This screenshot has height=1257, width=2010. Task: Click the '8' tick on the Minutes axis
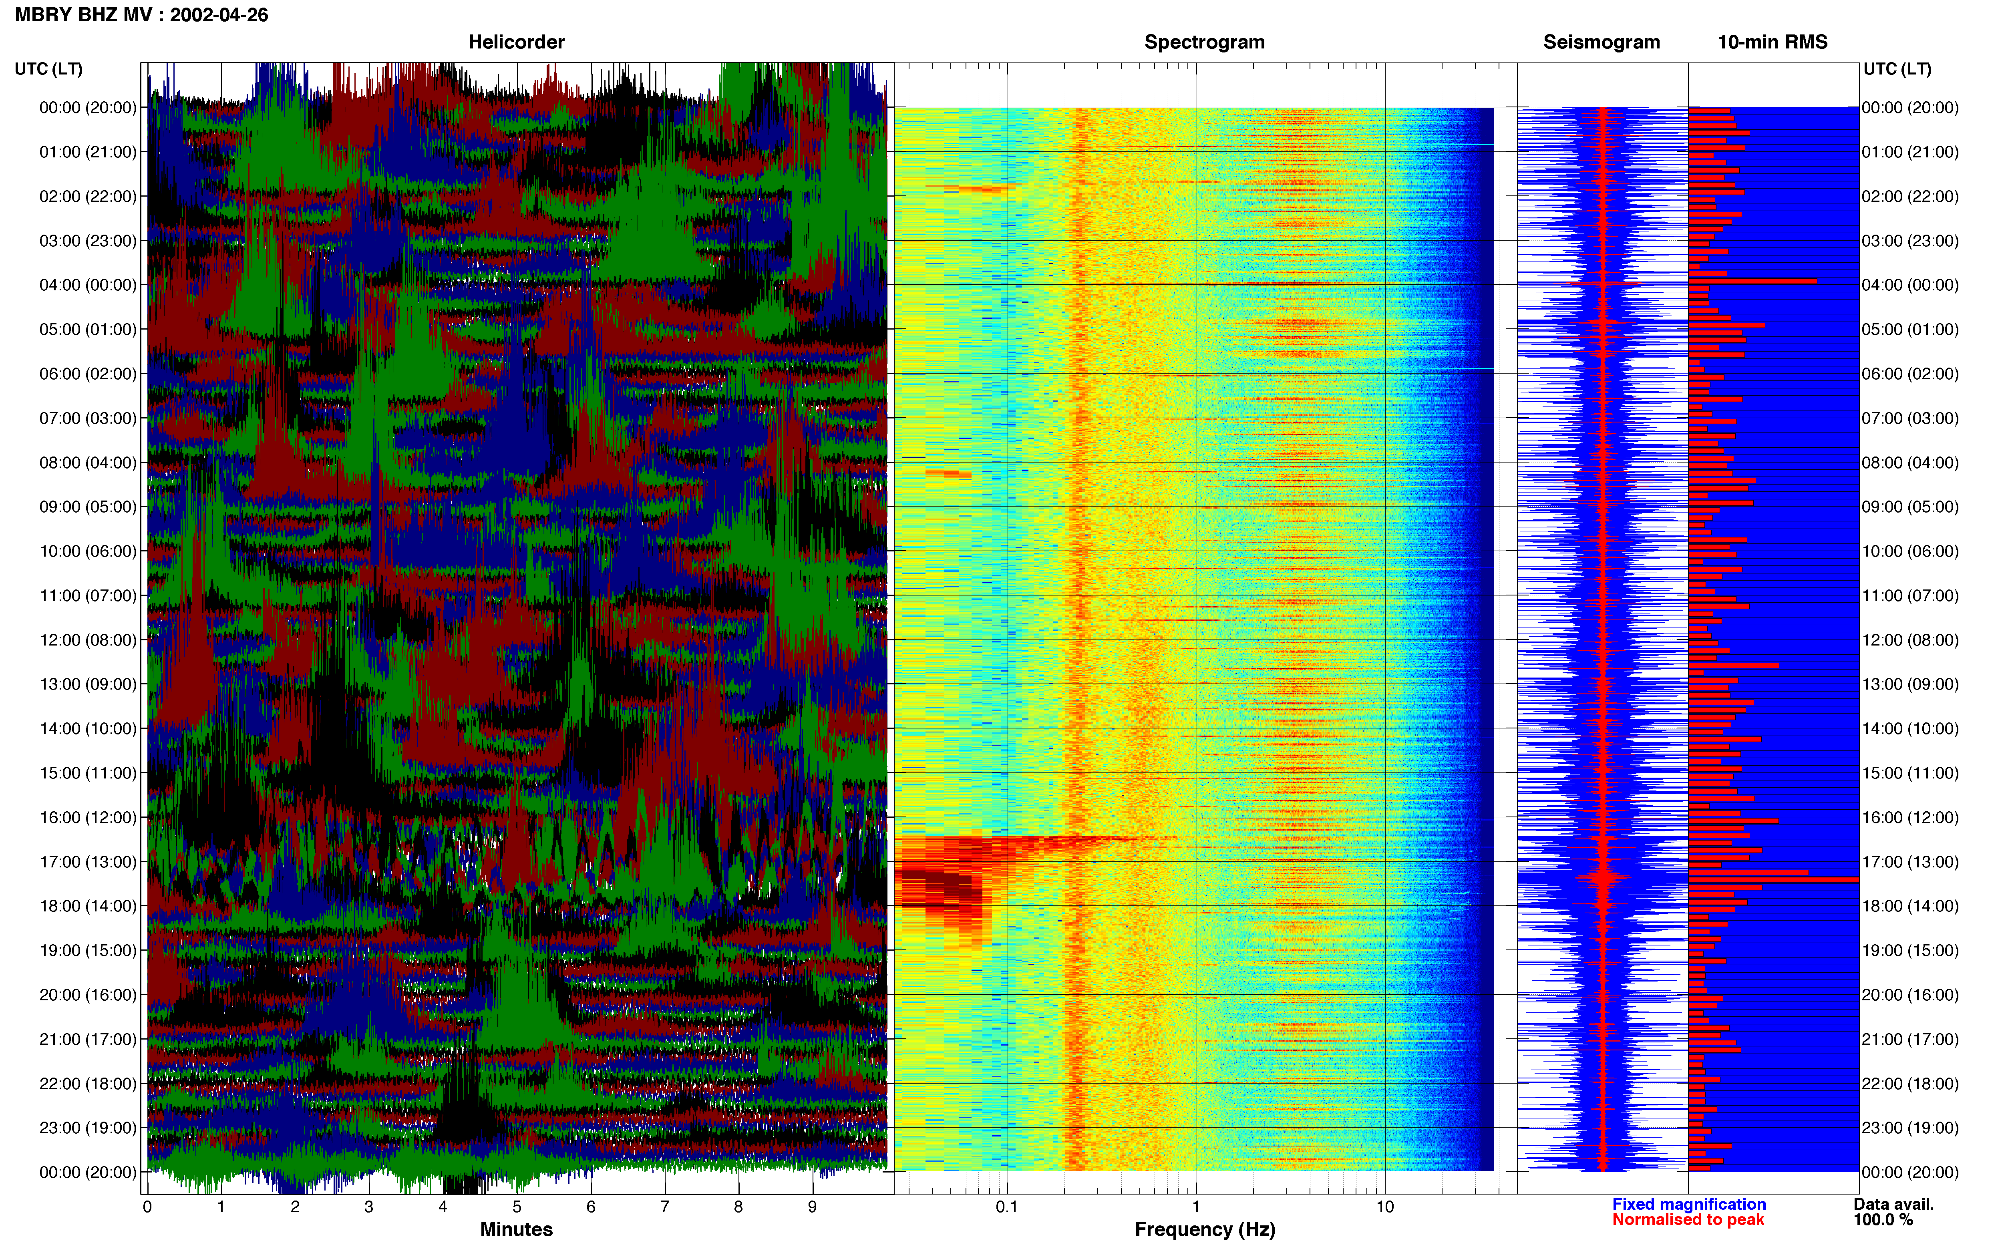(x=738, y=1207)
